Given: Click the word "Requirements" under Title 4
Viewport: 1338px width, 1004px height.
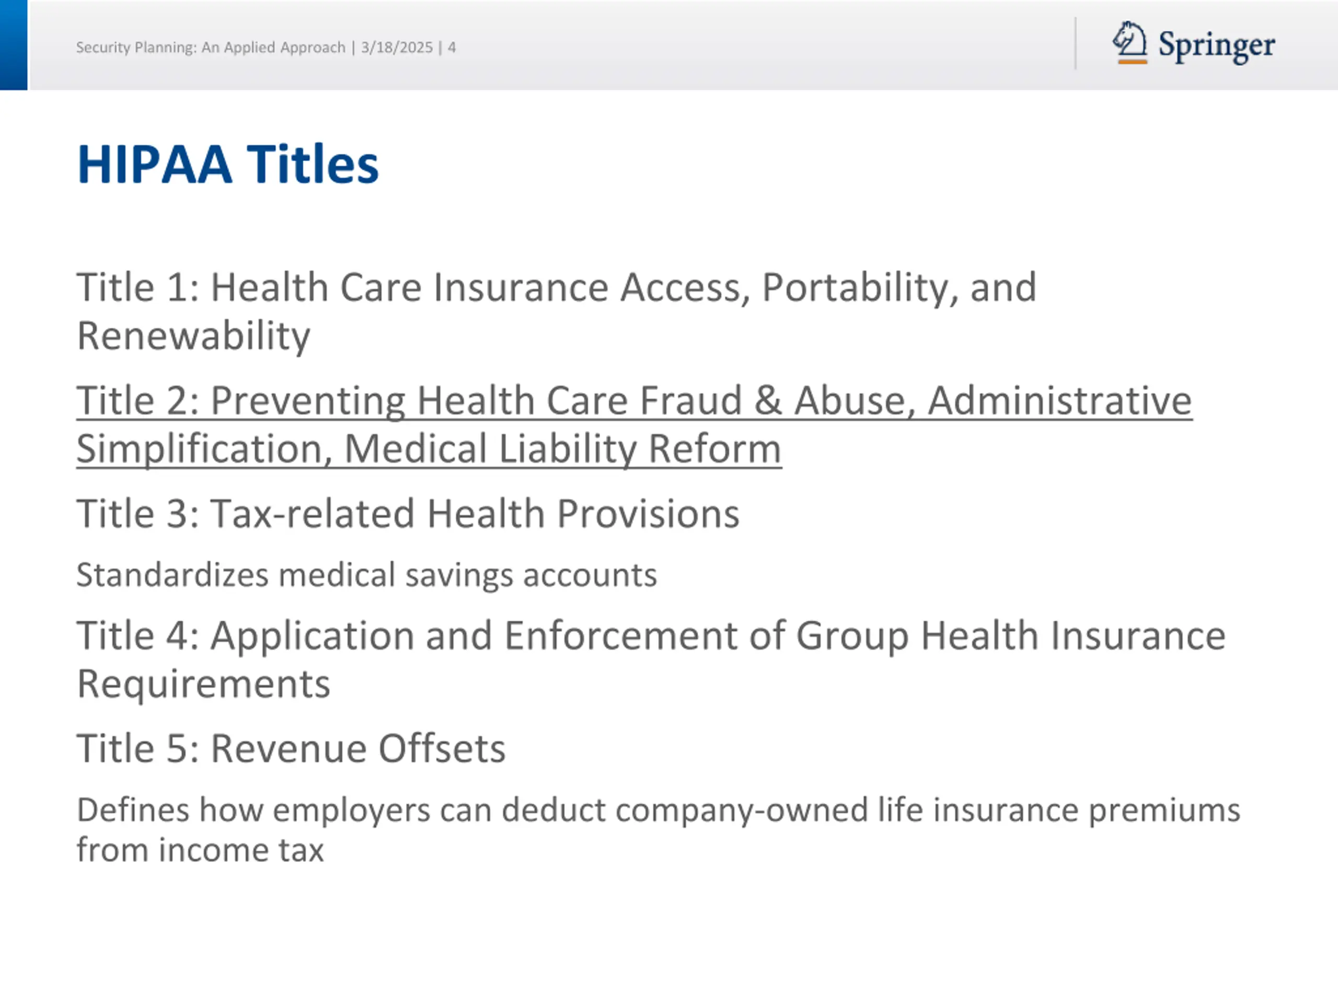Looking at the screenshot, I should pyautogui.click(x=203, y=684).
